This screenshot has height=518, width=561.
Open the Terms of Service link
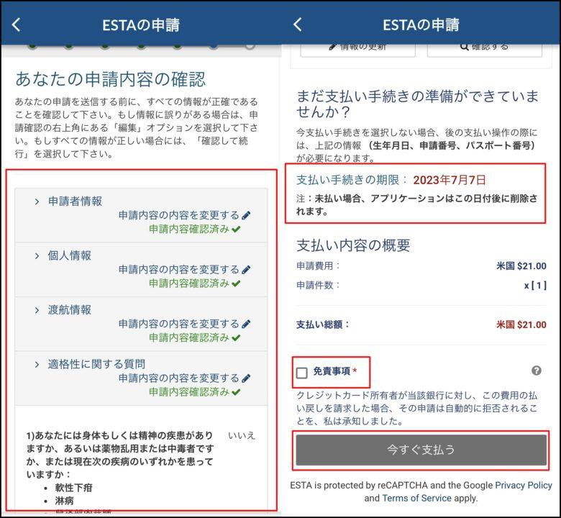[417, 498]
